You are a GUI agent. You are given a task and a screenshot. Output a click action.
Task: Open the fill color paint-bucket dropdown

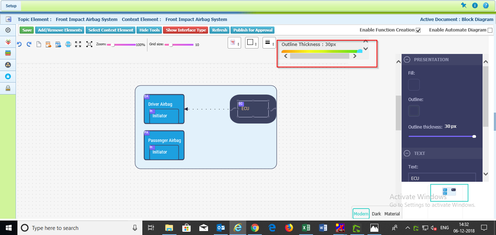234,43
